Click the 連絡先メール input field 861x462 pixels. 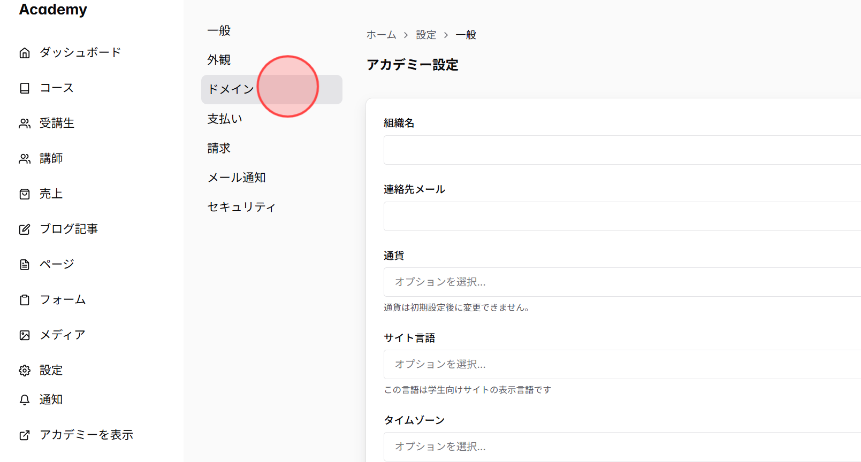click(x=622, y=217)
